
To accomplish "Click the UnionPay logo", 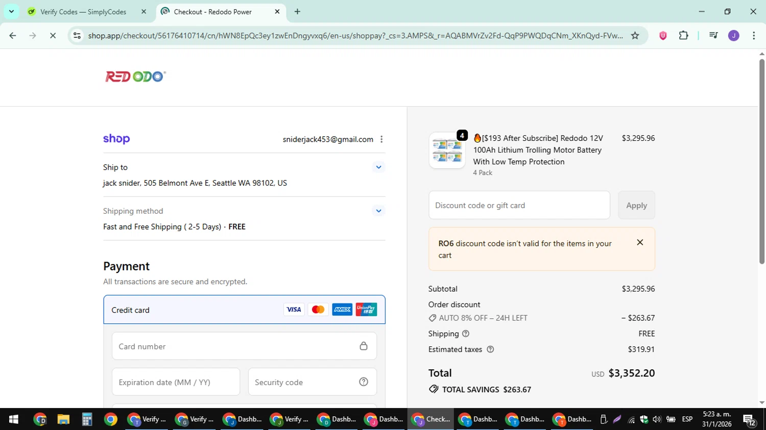I will 366,310.
